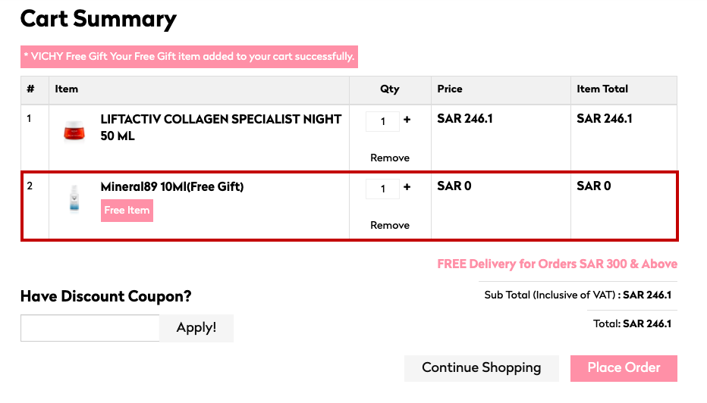
Task: Click the Liftactiv red jar product thumbnail
Action: [x=74, y=130]
